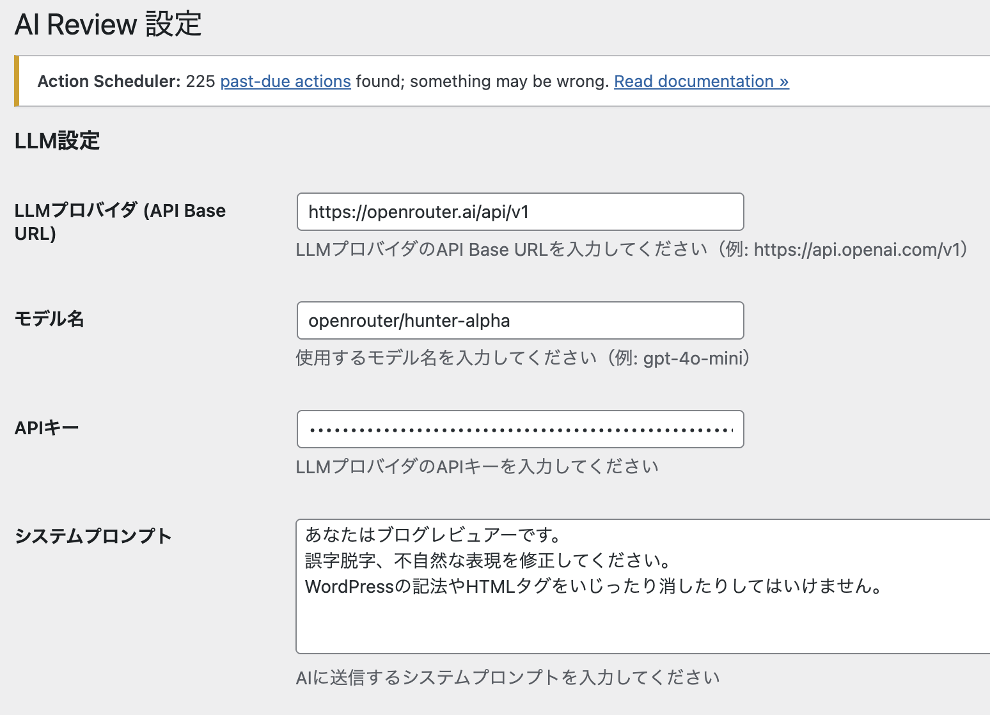Click the APIキー field label

47,427
